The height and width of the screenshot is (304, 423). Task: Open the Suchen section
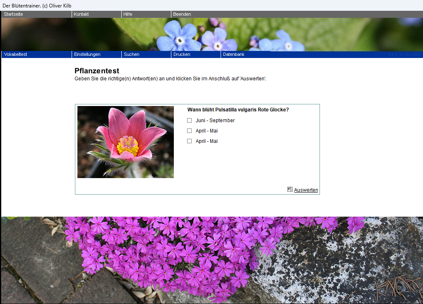tap(132, 54)
